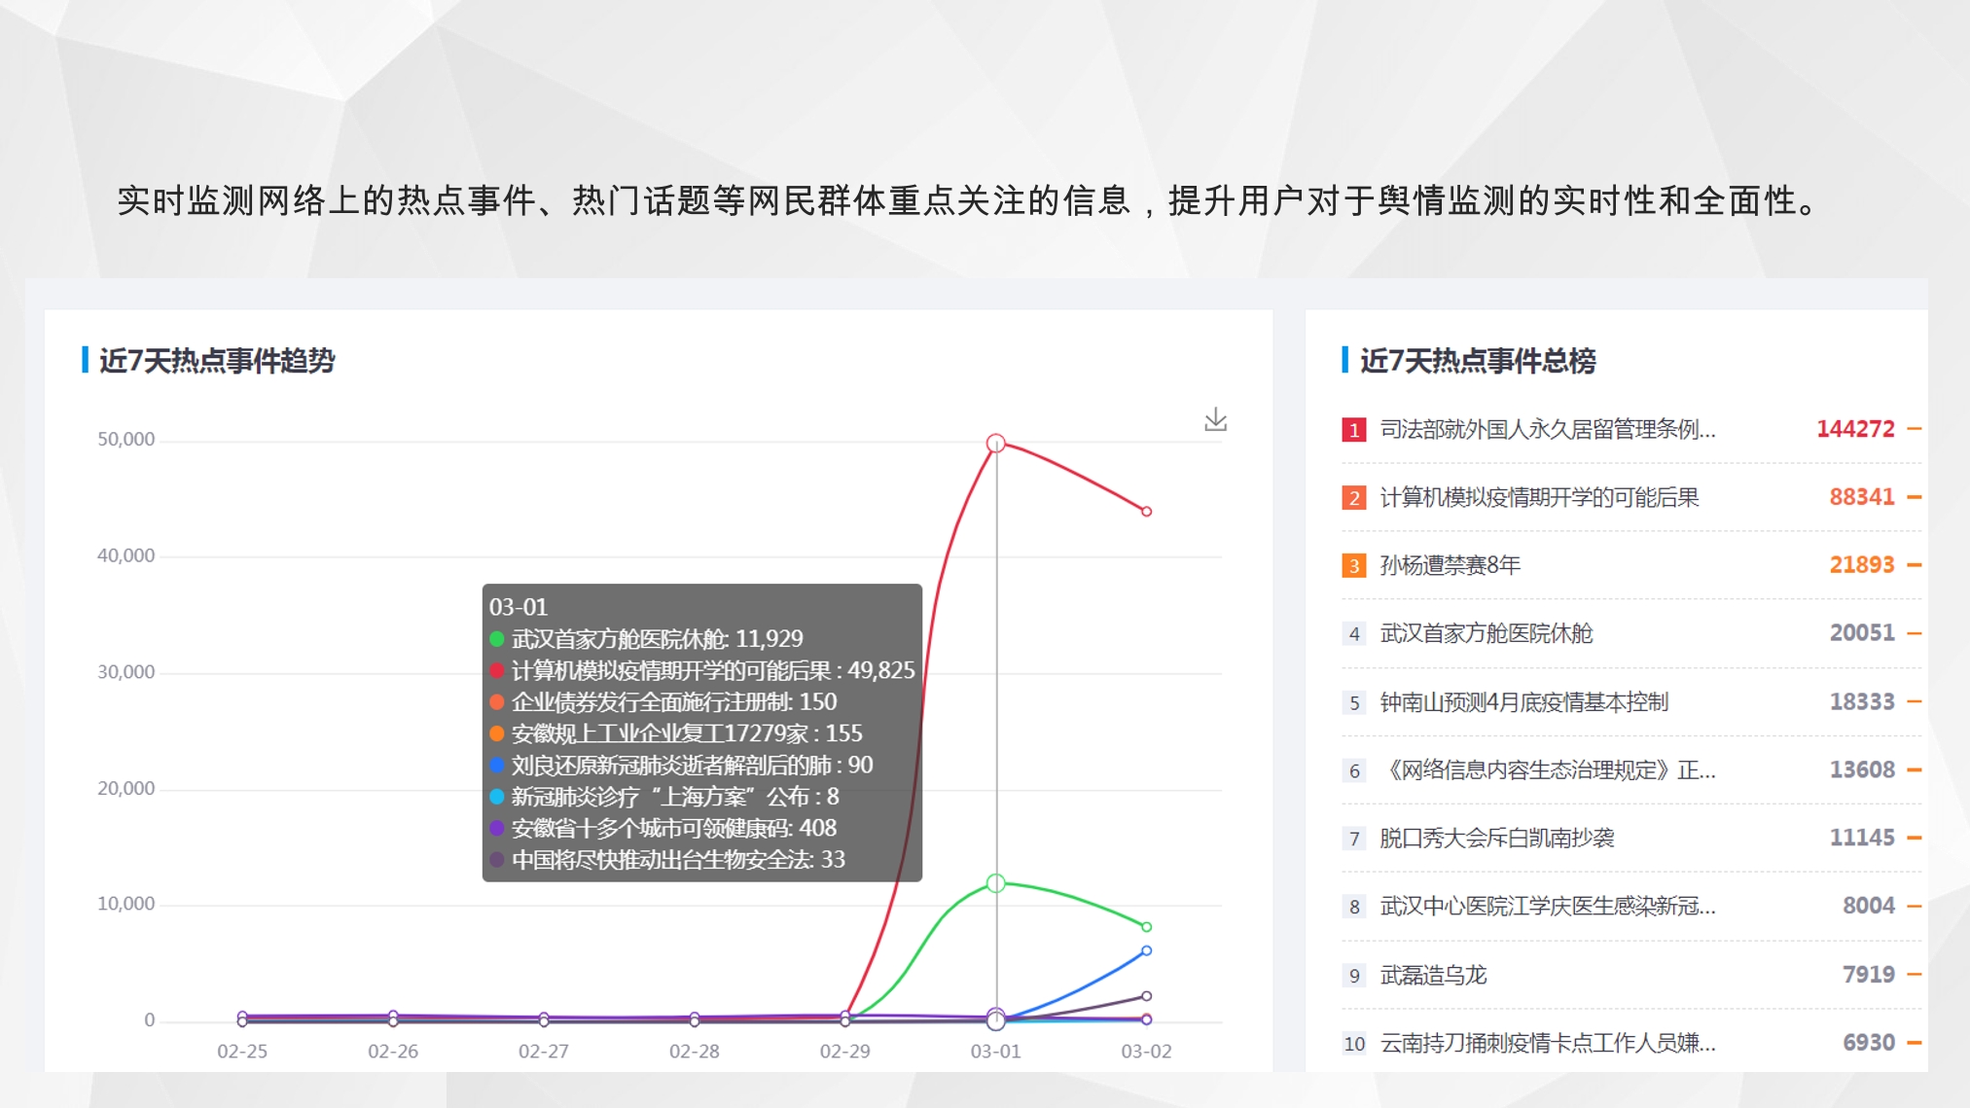Open 计算机模拟疫情期开学的可能后果 in ranking list

coord(1539,497)
